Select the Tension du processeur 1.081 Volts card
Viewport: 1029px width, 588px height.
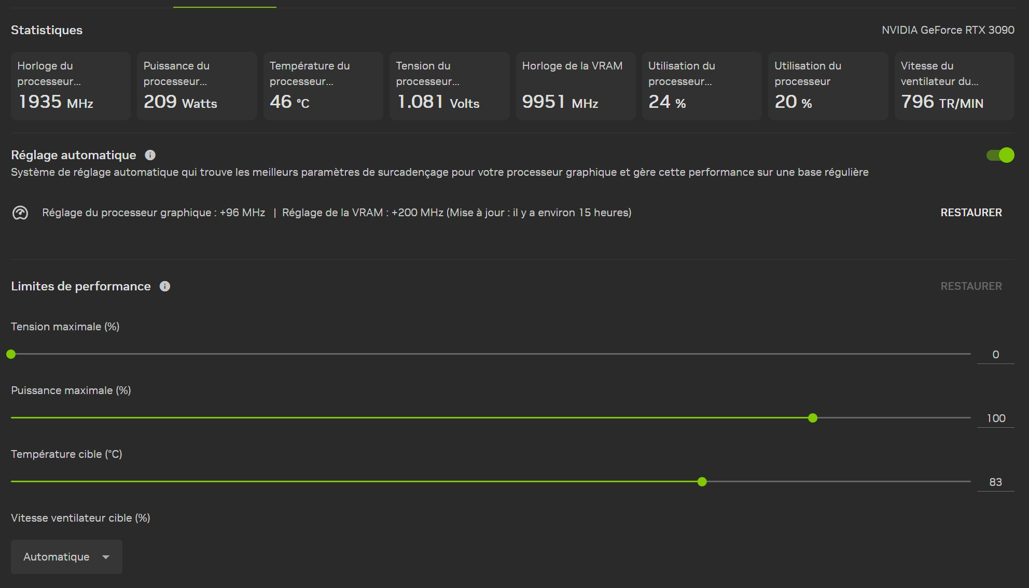[x=449, y=86]
